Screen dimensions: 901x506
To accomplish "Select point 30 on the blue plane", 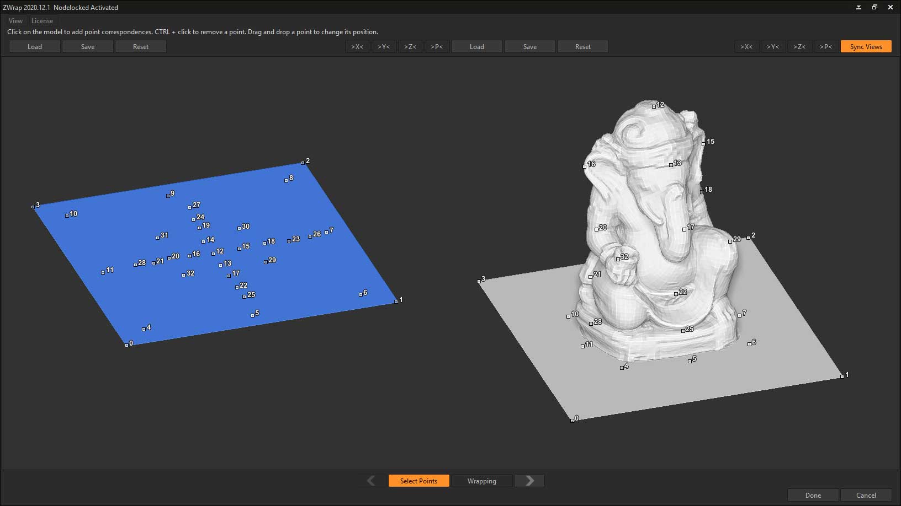I will [239, 228].
